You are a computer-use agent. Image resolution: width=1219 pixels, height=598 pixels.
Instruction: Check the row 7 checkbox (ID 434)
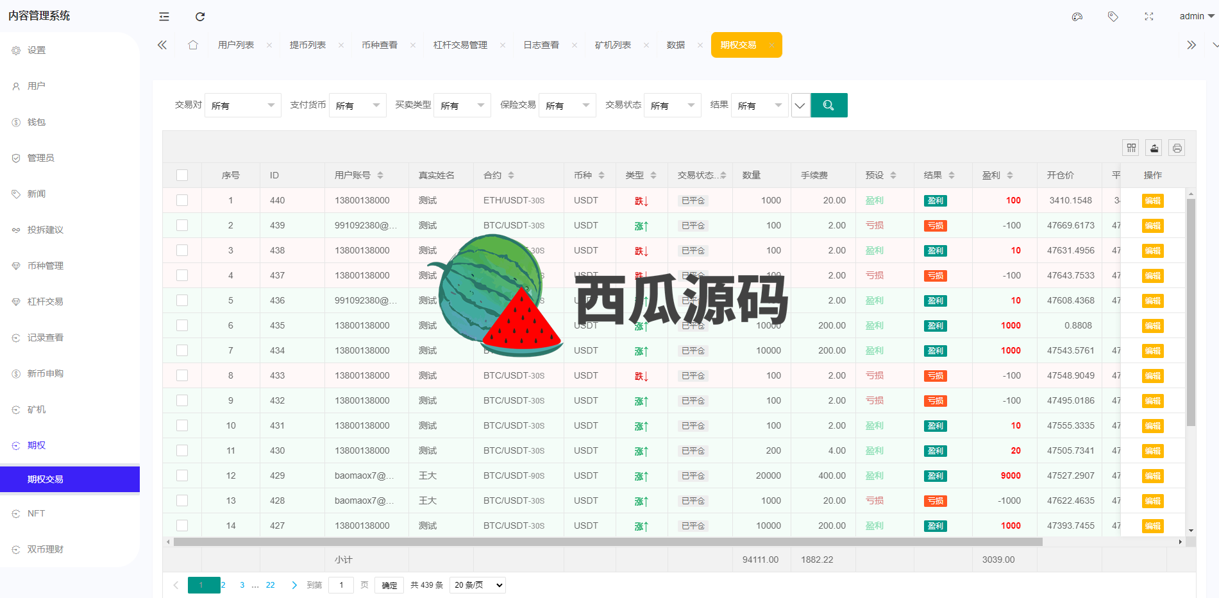coord(182,350)
